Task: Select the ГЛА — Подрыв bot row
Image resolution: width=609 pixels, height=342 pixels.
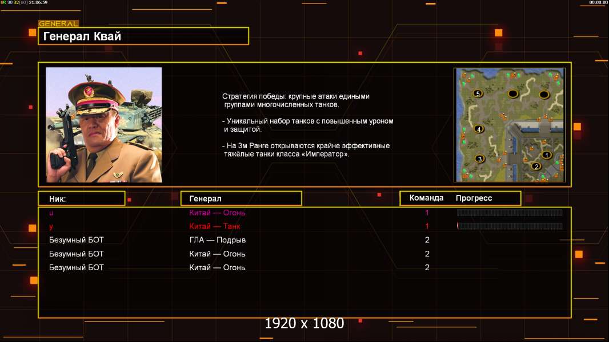Action: (x=304, y=240)
